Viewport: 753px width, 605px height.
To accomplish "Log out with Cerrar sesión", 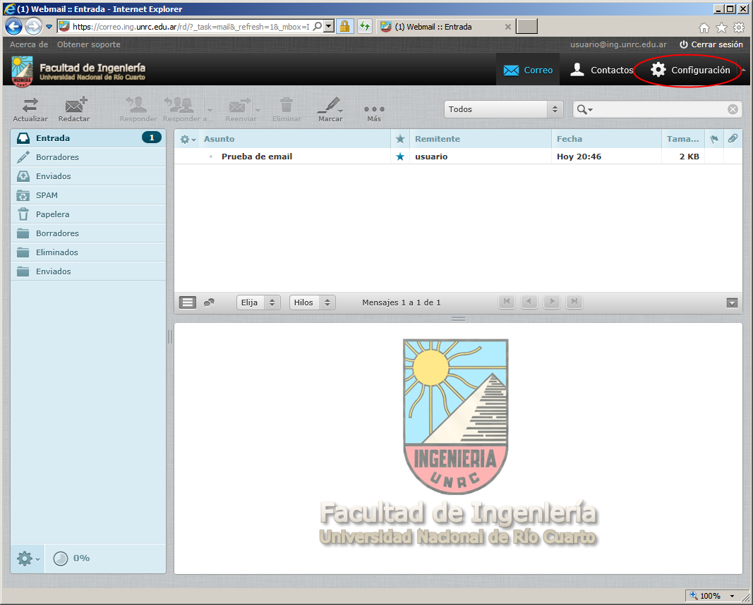I will (711, 44).
